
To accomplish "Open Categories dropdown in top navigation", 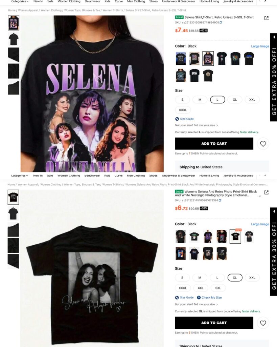I will click(20, 1).
